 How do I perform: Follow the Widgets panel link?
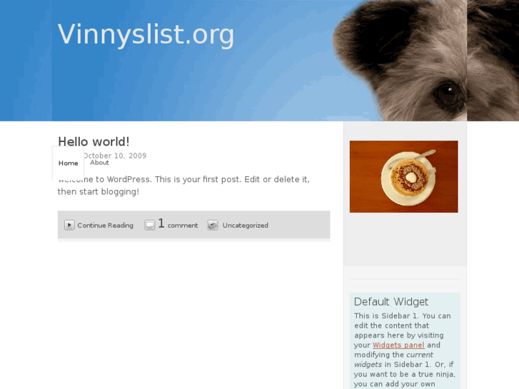click(x=398, y=345)
